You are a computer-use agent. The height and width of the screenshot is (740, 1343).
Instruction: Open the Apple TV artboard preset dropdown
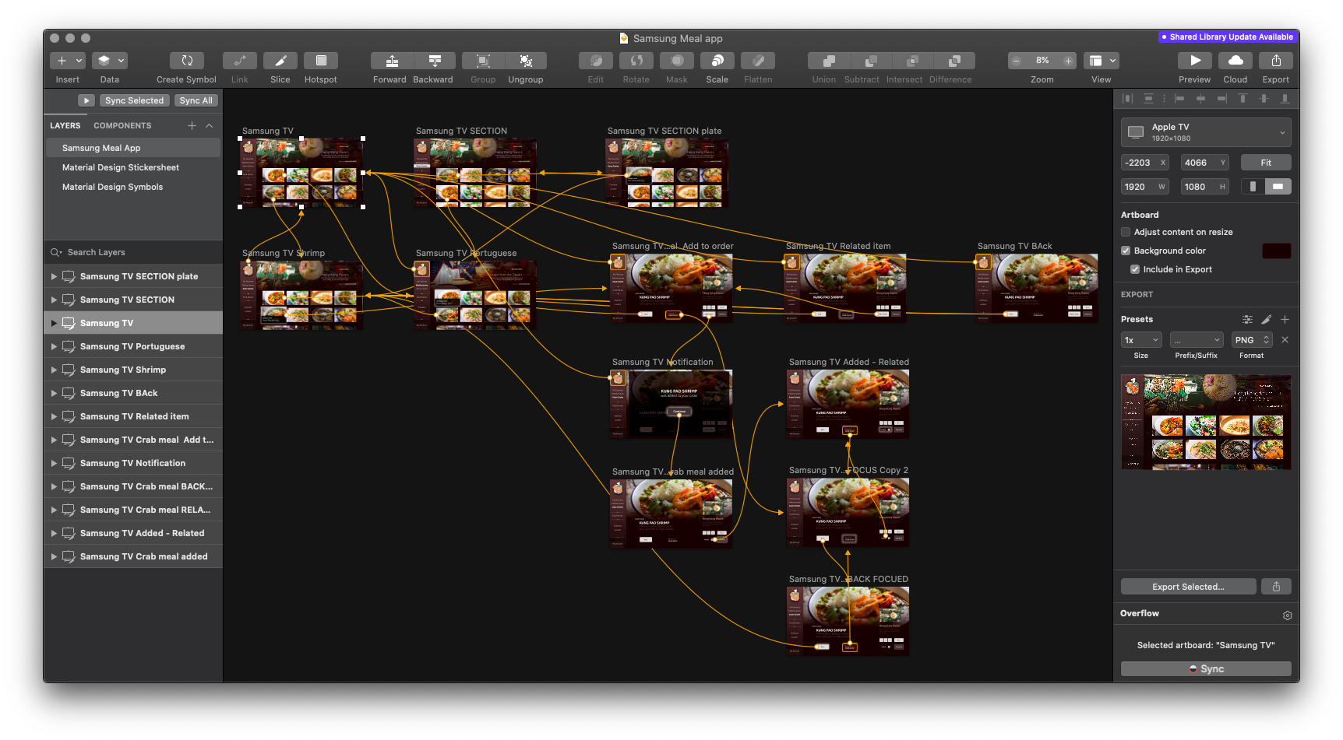point(1206,132)
